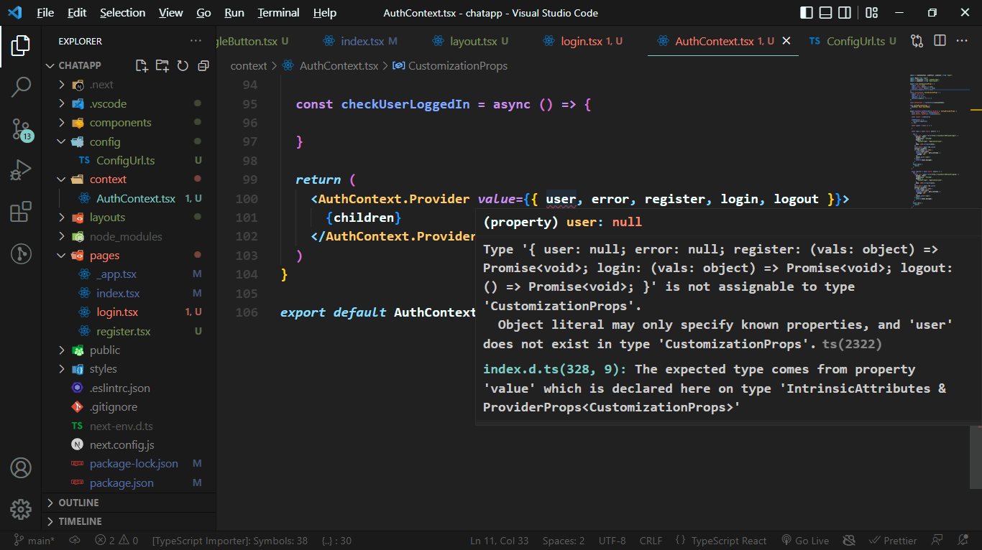Image resolution: width=982 pixels, height=550 pixels.
Task: Create a new file in CHATAPP explorer
Action: [x=142, y=65]
